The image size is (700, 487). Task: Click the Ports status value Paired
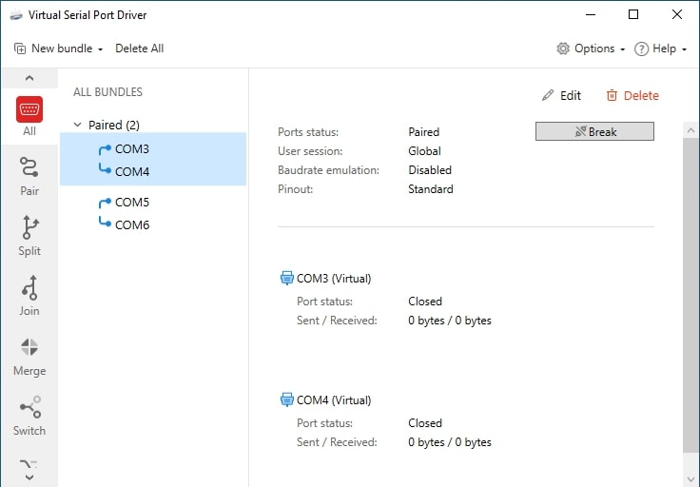(423, 132)
